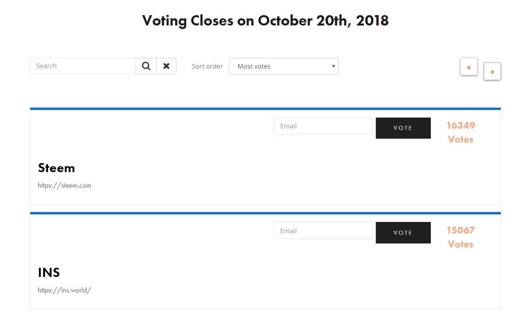Open the https://ins.world/ link
The image size is (519, 314).
point(65,290)
